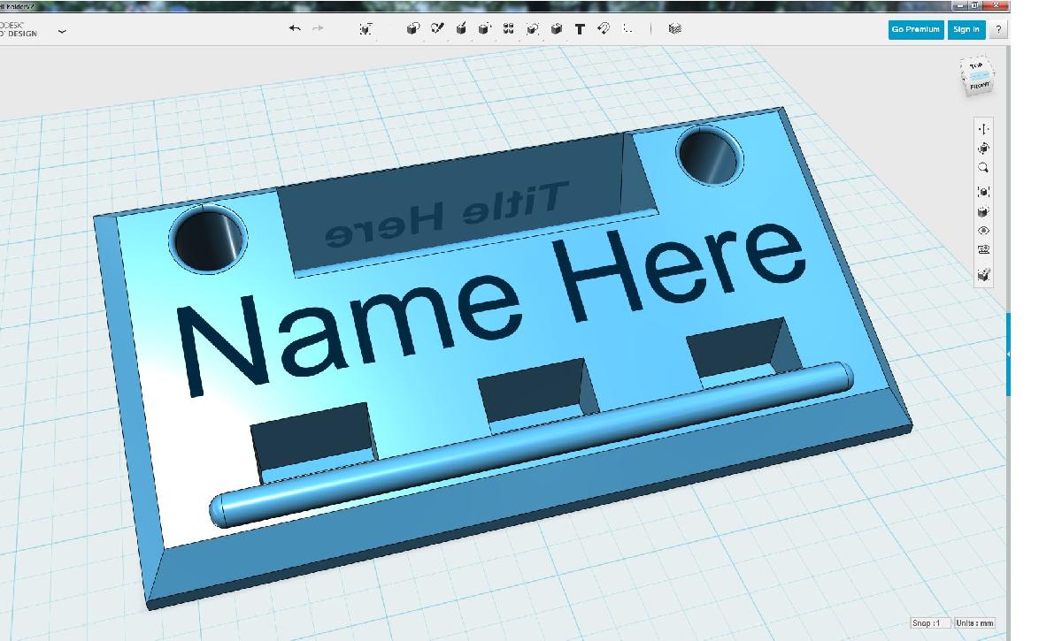Toggle visibility with the eye icon
1062x641 pixels.
(x=983, y=231)
